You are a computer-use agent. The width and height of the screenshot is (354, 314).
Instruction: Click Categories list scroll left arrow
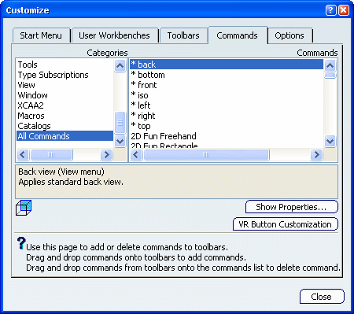point(23,154)
